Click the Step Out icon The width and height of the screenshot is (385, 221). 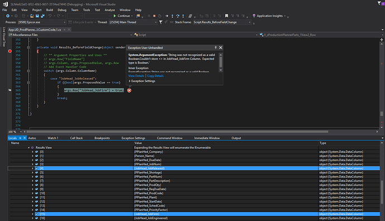coord(183,16)
